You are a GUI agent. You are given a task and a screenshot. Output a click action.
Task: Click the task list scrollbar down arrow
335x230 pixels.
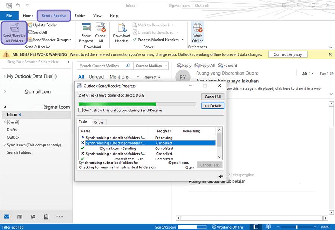click(219, 157)
